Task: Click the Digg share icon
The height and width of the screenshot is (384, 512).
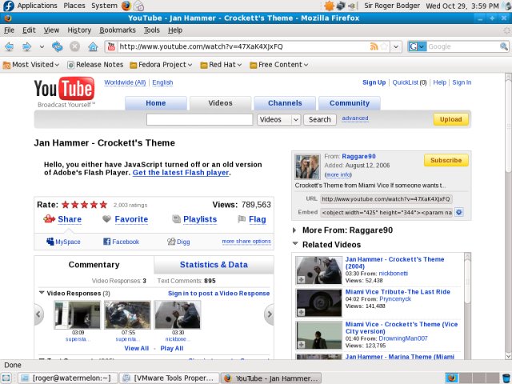Action: tap(171, 242)
